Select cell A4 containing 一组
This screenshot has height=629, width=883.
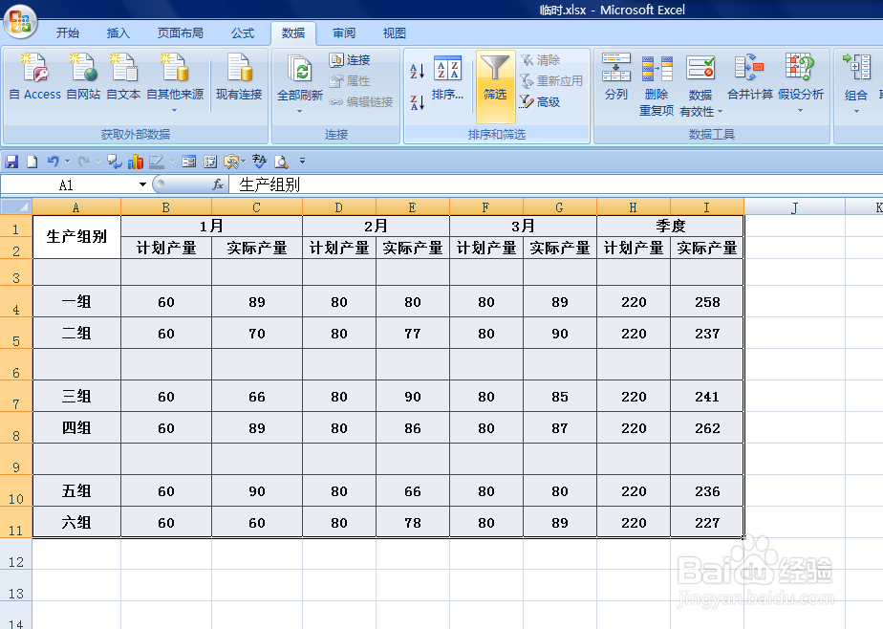coord(76,302)
